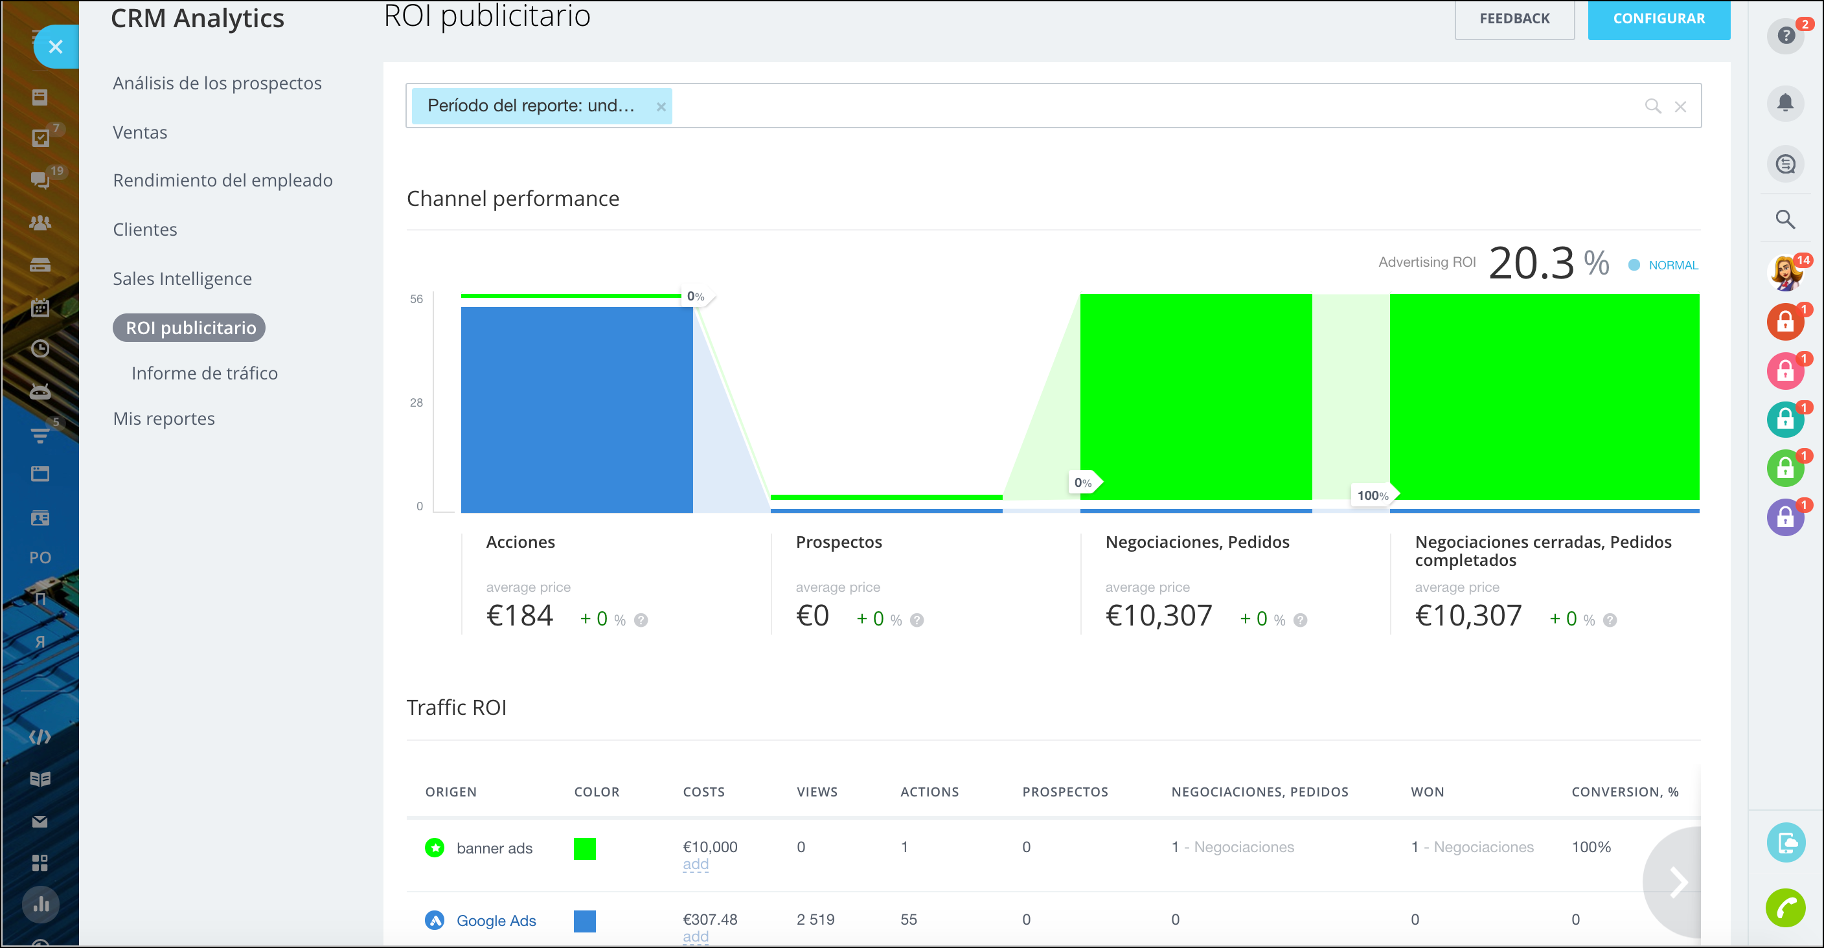Expand table with right chevron arrow
This screenshot has height=948, width=1824.
1678,881
